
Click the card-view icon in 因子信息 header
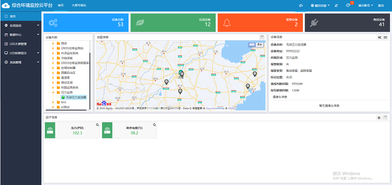point(385,117)
